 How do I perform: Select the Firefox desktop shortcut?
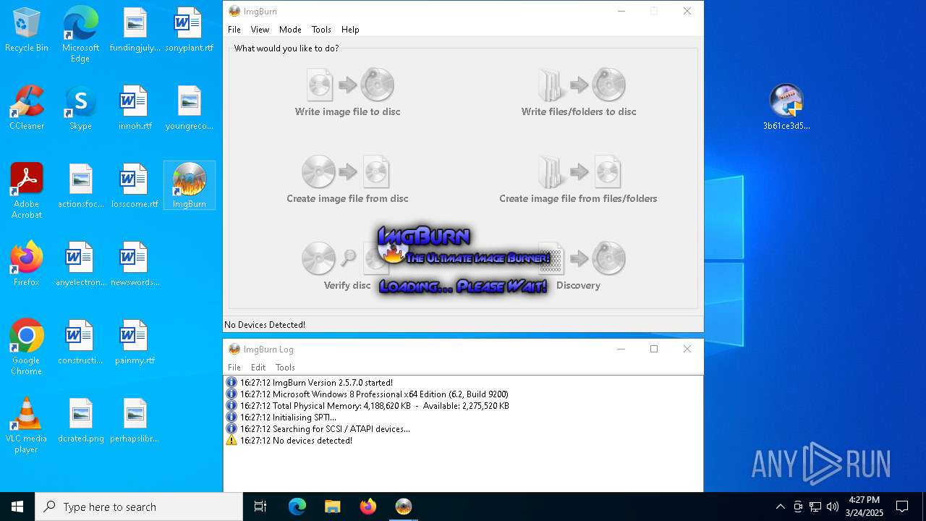[x=27, y=264]
